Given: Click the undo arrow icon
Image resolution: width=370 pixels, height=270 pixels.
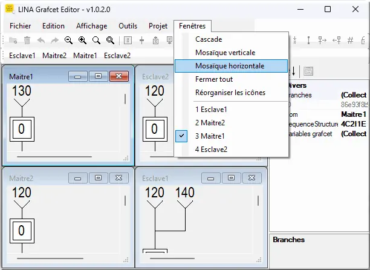Looking at the screenshot, I should point(41,40).
